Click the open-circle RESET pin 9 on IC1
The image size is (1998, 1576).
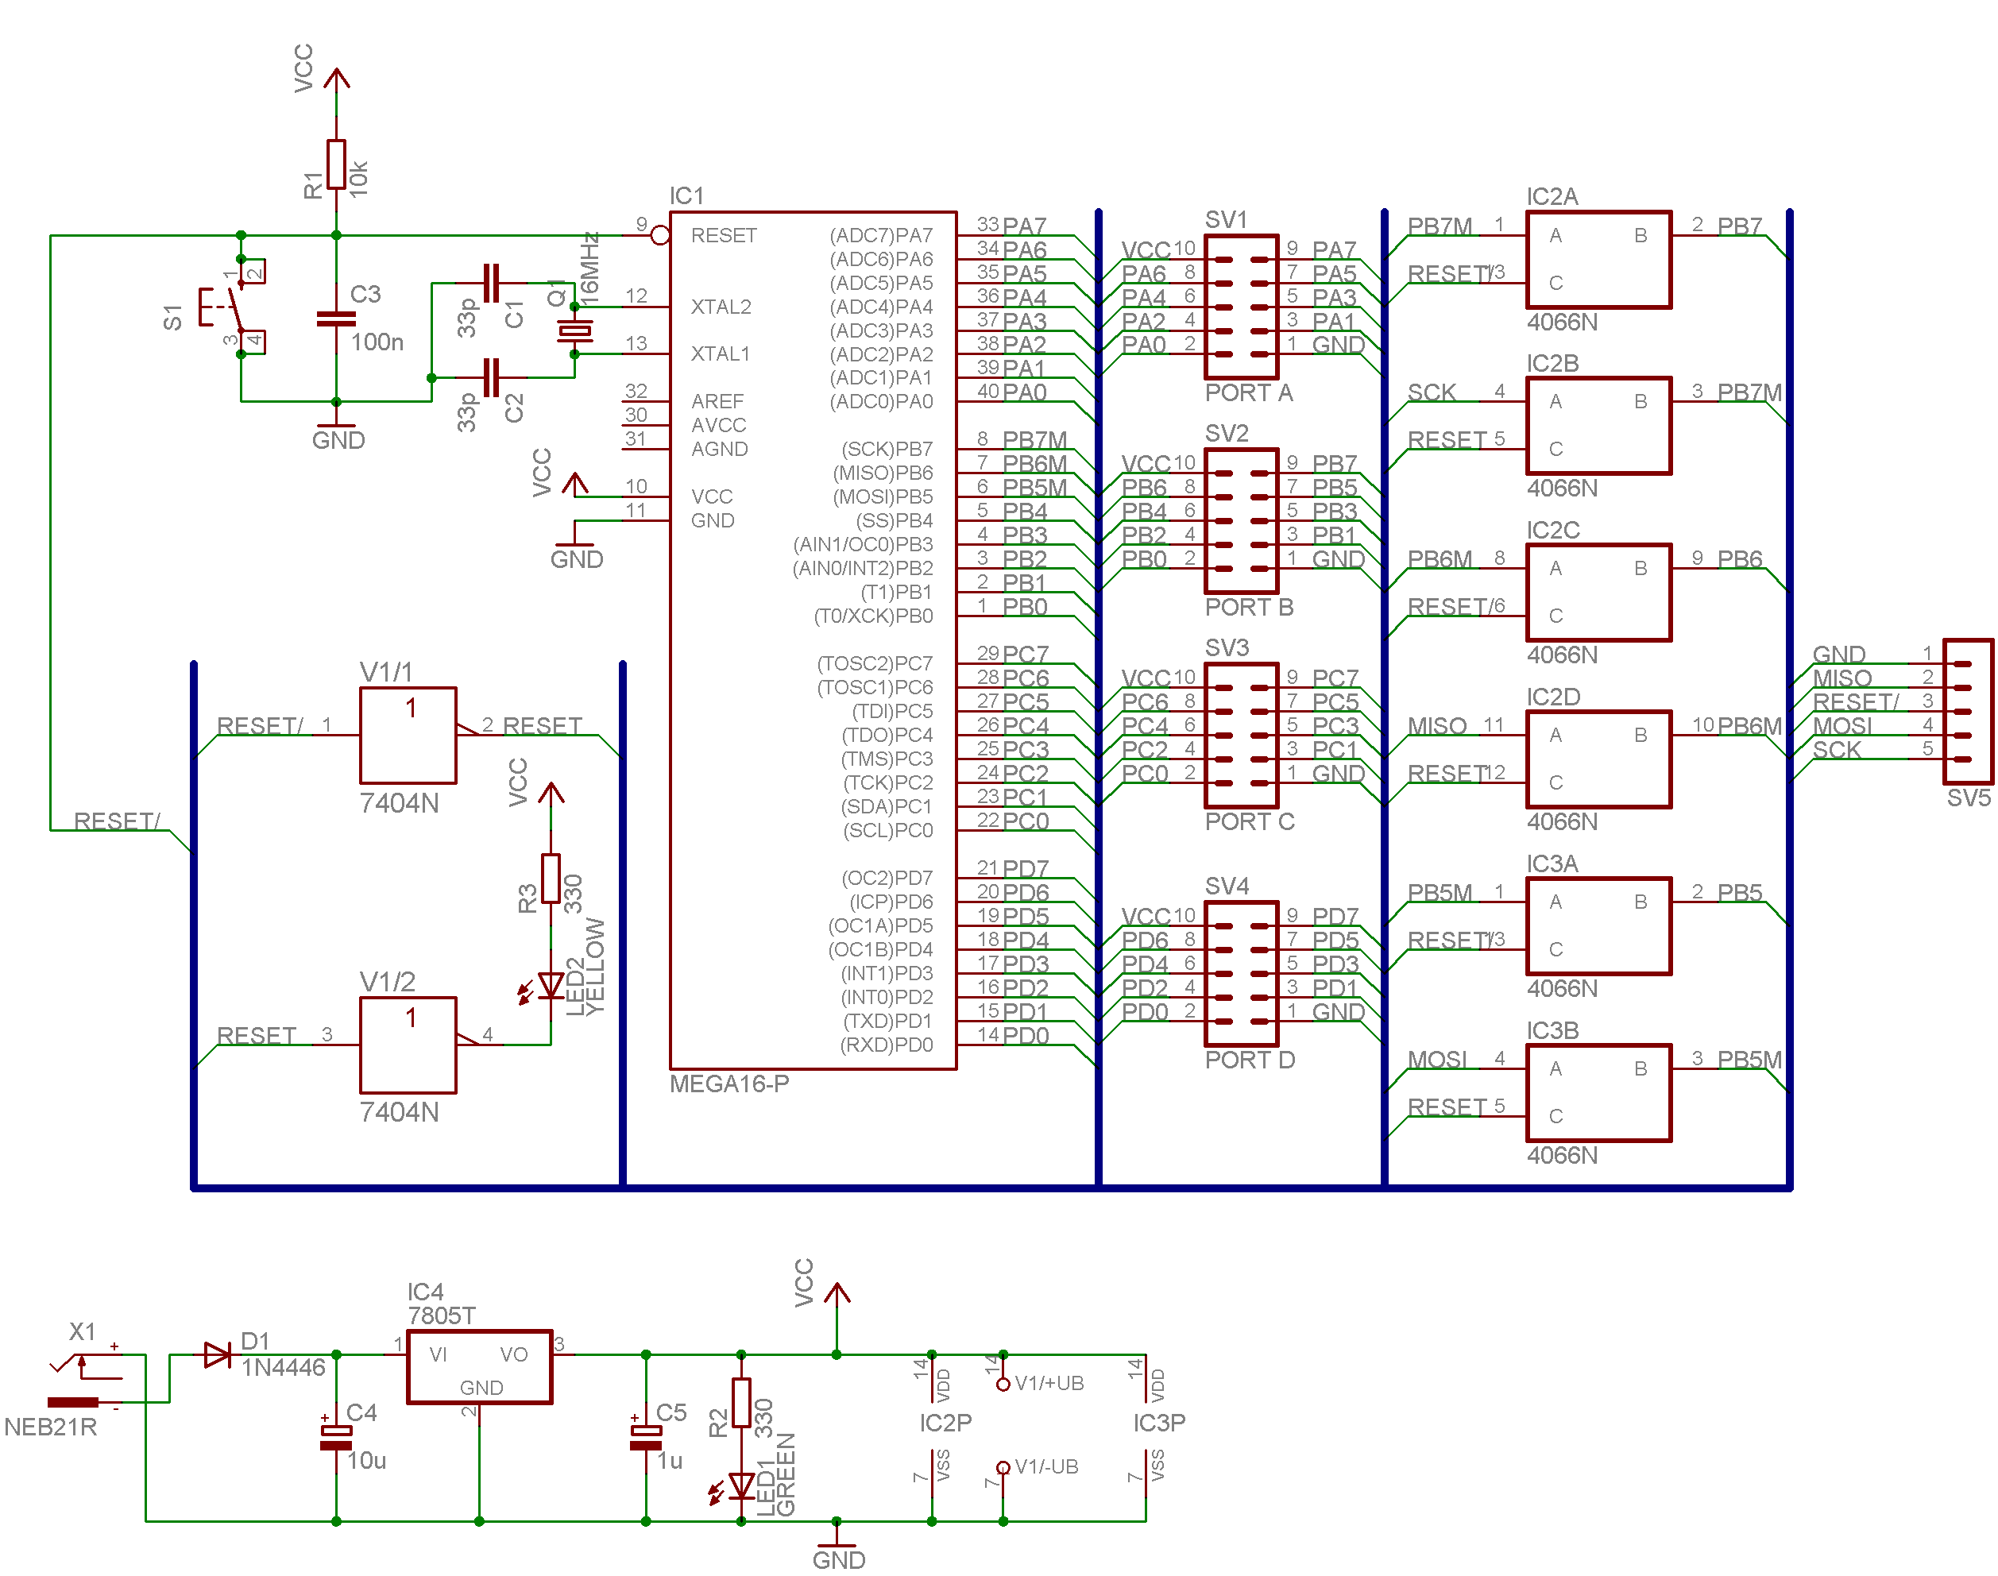pyautogui.click(x=660, y=235)
